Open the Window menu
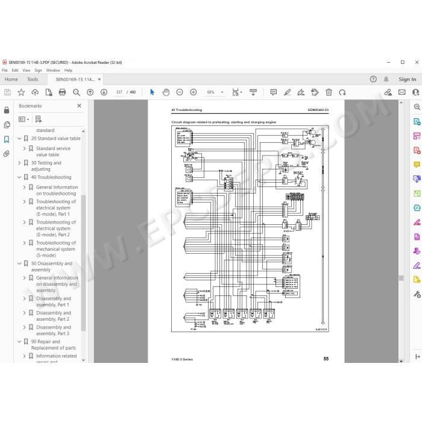The width and height of the screenshot is (422, 422). point(53,71)
